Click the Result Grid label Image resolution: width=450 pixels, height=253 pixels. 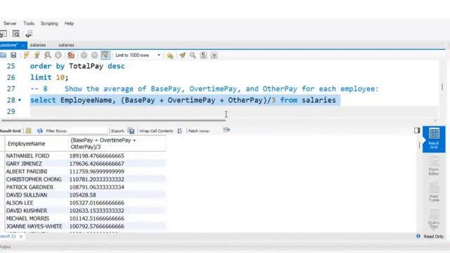click(x=11, y=131)
